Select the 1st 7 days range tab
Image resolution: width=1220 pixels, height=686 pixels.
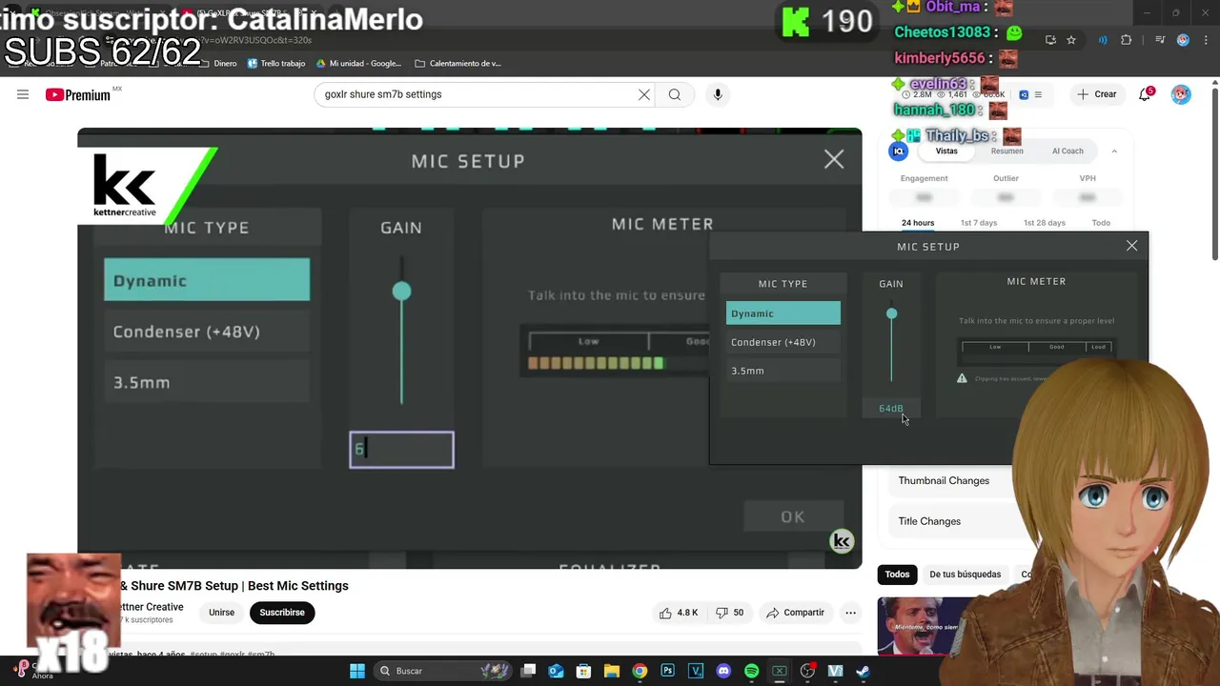[979, 223]
